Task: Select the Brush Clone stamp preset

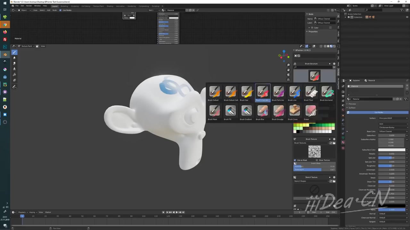Action: point(294,113)
